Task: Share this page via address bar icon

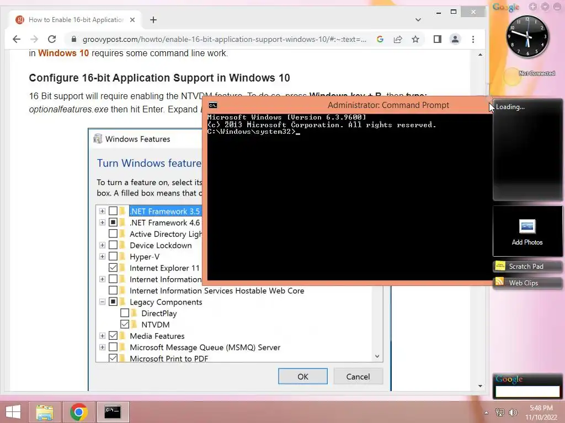Action: 398,39
